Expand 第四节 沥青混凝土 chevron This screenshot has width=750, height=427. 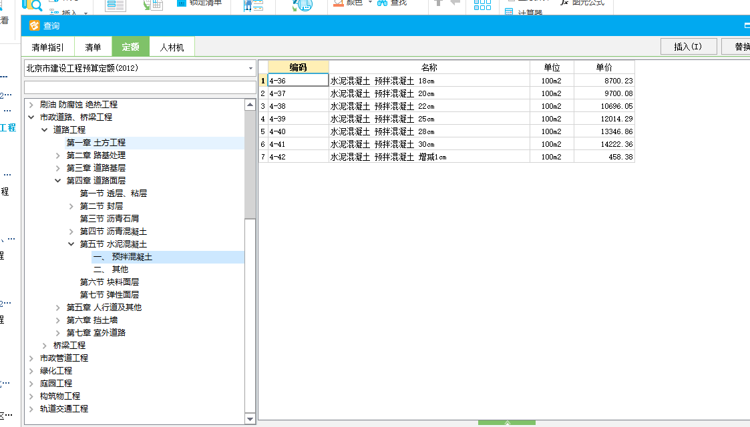71,232
